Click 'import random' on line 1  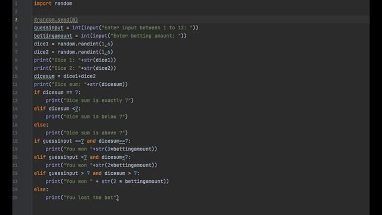point(53,4)
